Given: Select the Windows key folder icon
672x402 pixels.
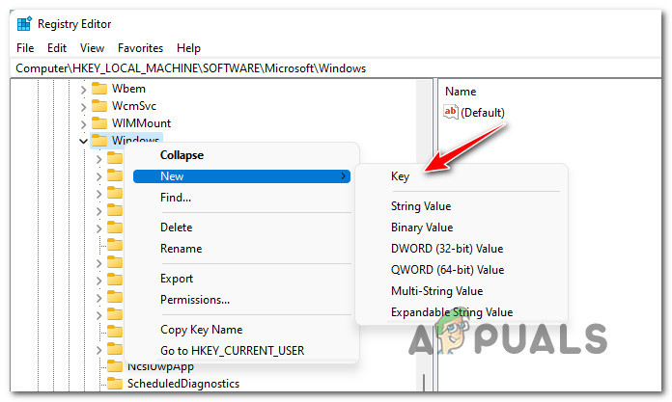Looking at the screenshot, I should 99,141.
